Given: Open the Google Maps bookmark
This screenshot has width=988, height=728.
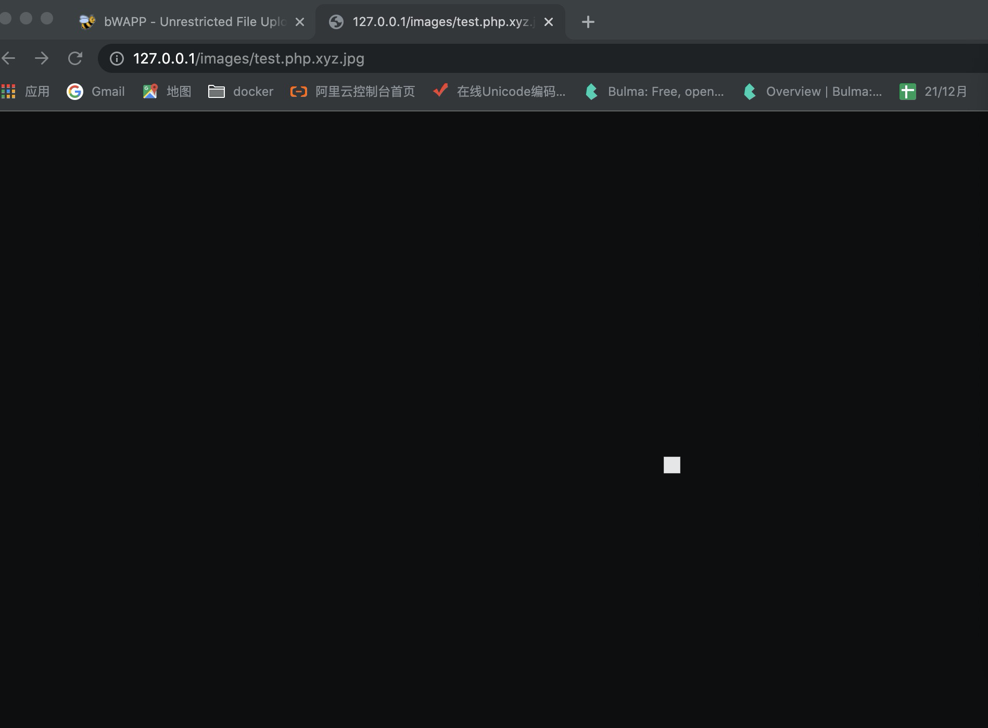Looking at the screenshot, I should [167, 92].
